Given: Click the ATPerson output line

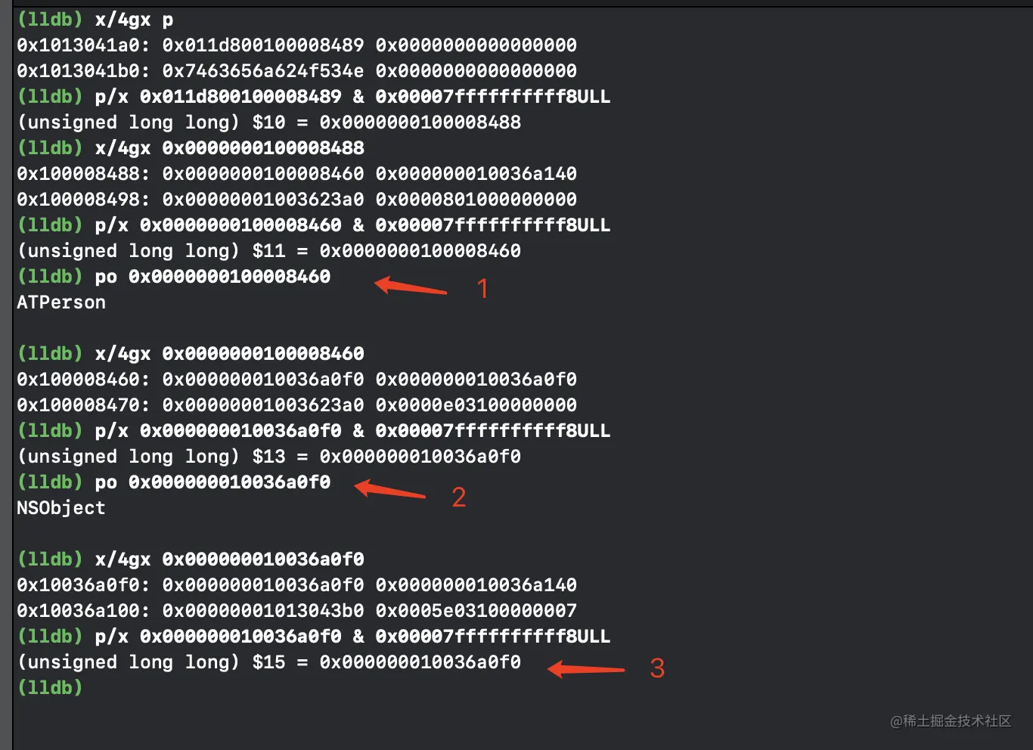Looking at the screenshot, I should (61, 302).
